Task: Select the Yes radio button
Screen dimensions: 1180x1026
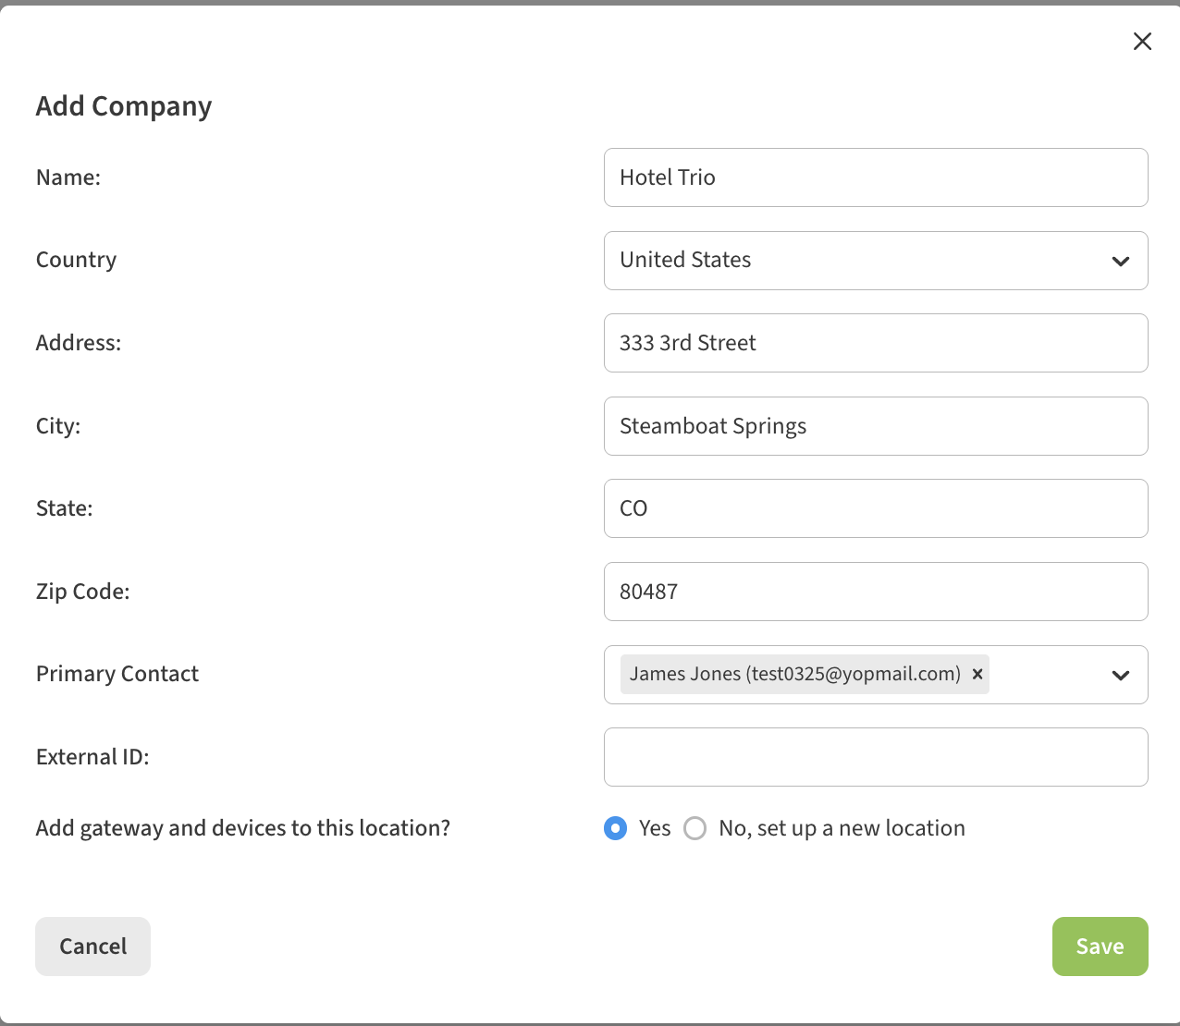Action: (x=615, y=828)
